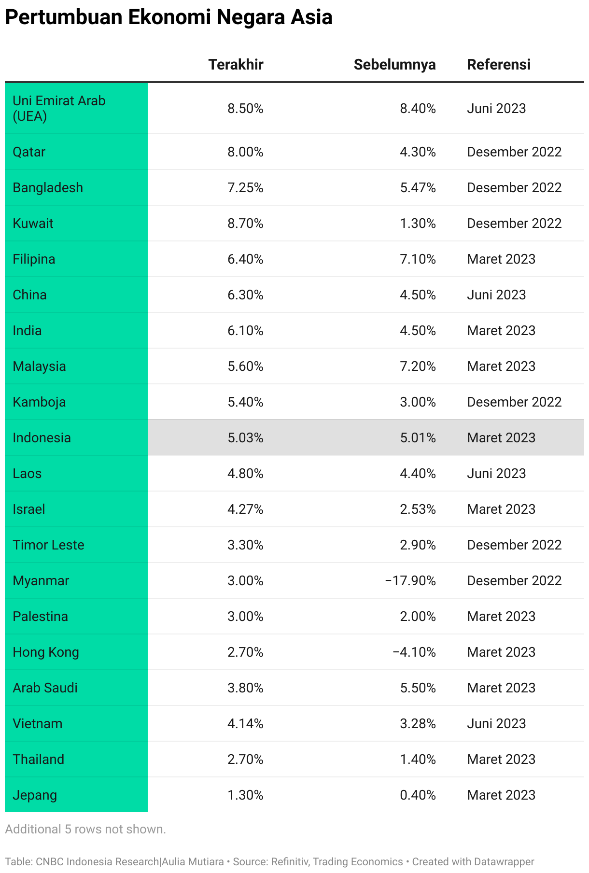Select the Jepang row label

(76, 795)
